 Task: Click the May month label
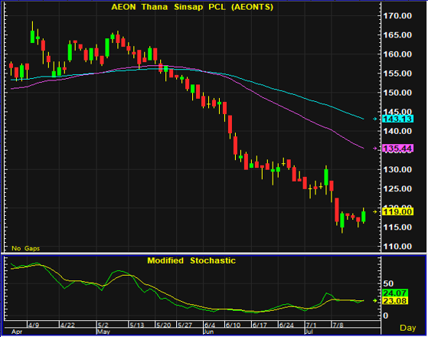103,332
